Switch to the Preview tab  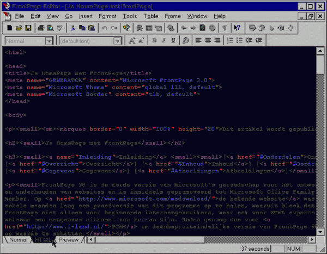click(x=69, y=240)
